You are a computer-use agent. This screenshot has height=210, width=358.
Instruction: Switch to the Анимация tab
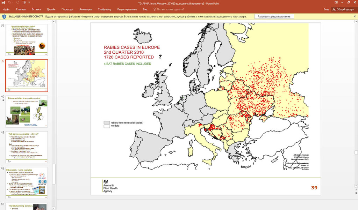coord(85,9)
